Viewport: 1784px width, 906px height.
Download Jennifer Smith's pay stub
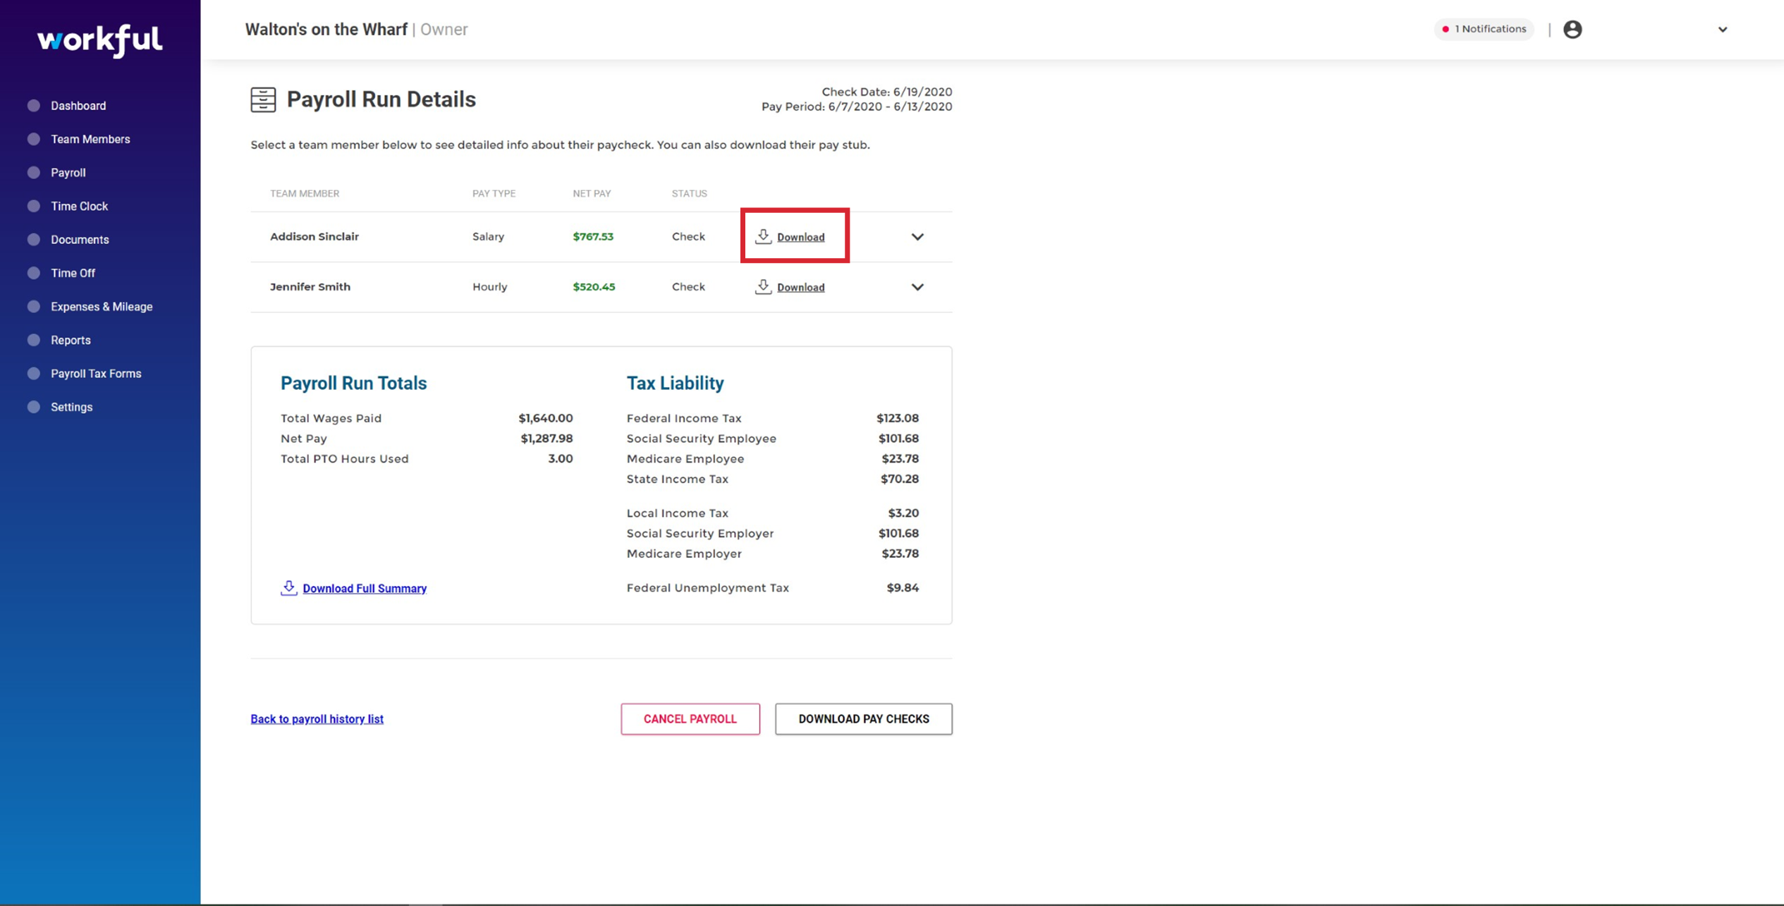coord(800,287)
